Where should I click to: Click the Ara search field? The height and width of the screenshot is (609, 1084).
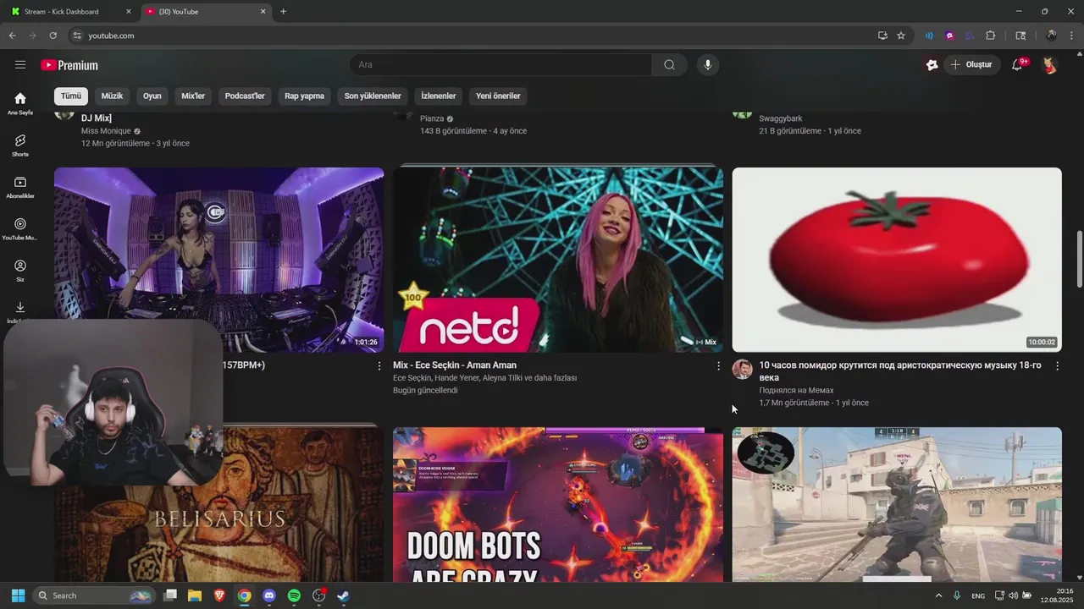pyautogui.click(x=501, y=64)
